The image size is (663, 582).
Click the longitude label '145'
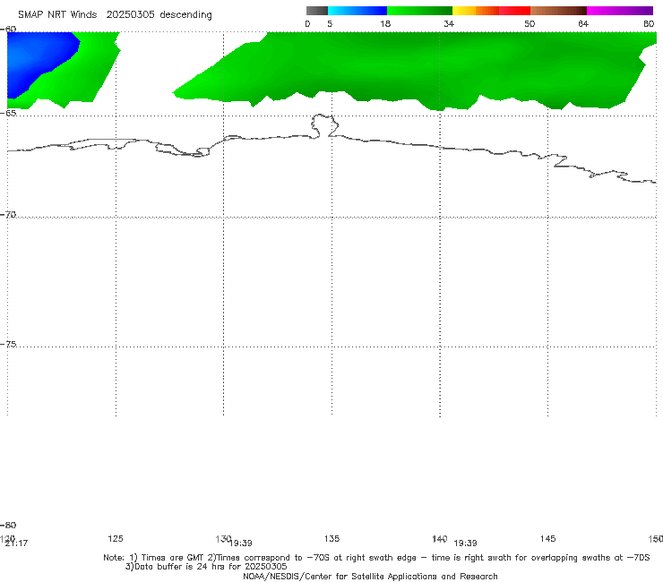[548, 538]
